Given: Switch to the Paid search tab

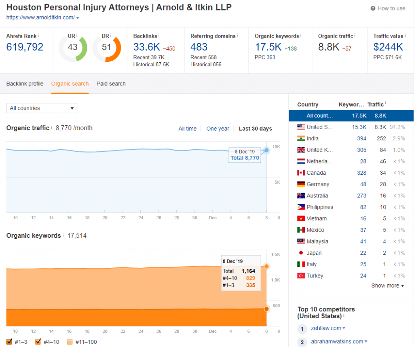Looking at the screenshot, I should click(111, 84).
